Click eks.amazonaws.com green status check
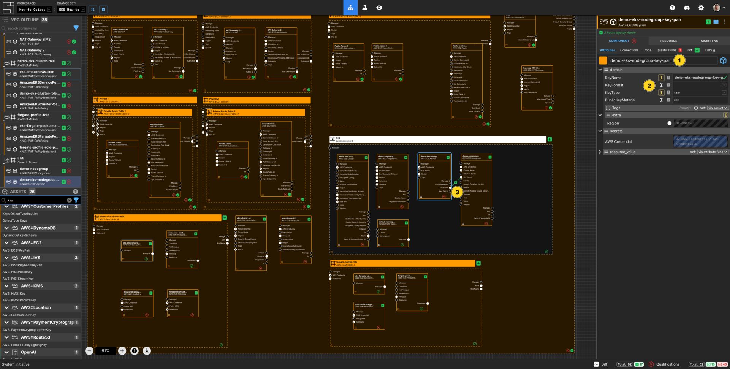730x369 pixels. (x=69, y=74)
